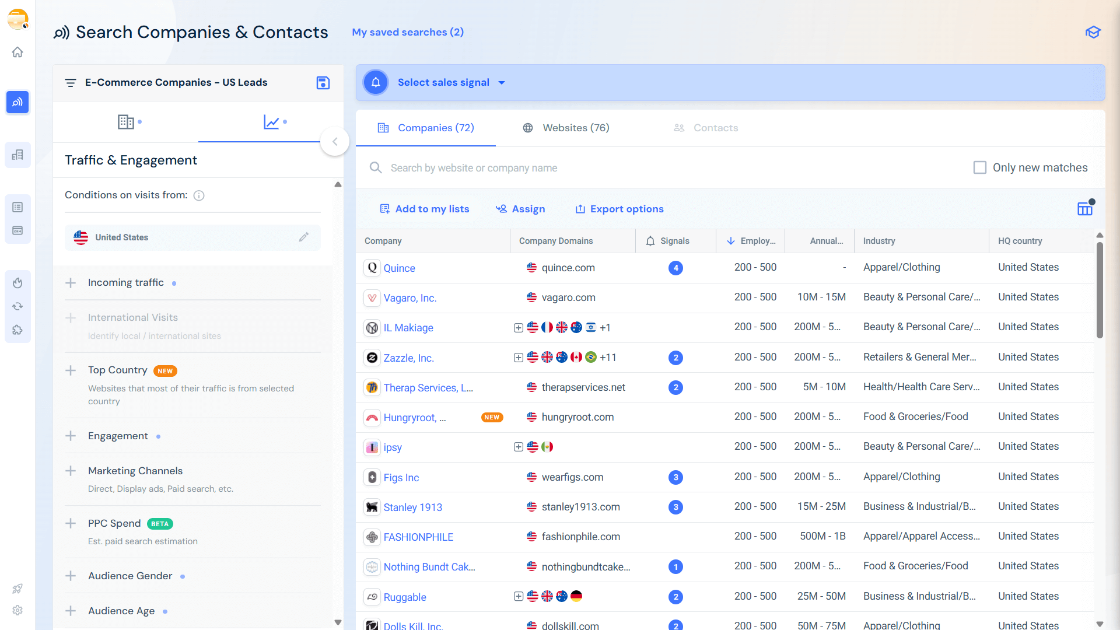1120x630 pixels.
Task: Open the graduation cap icon top right
Action: (x=1093, y=32)
